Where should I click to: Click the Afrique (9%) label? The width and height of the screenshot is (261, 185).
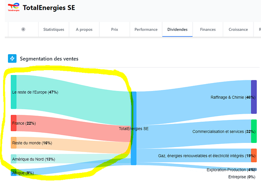click(x=23, y=173)
